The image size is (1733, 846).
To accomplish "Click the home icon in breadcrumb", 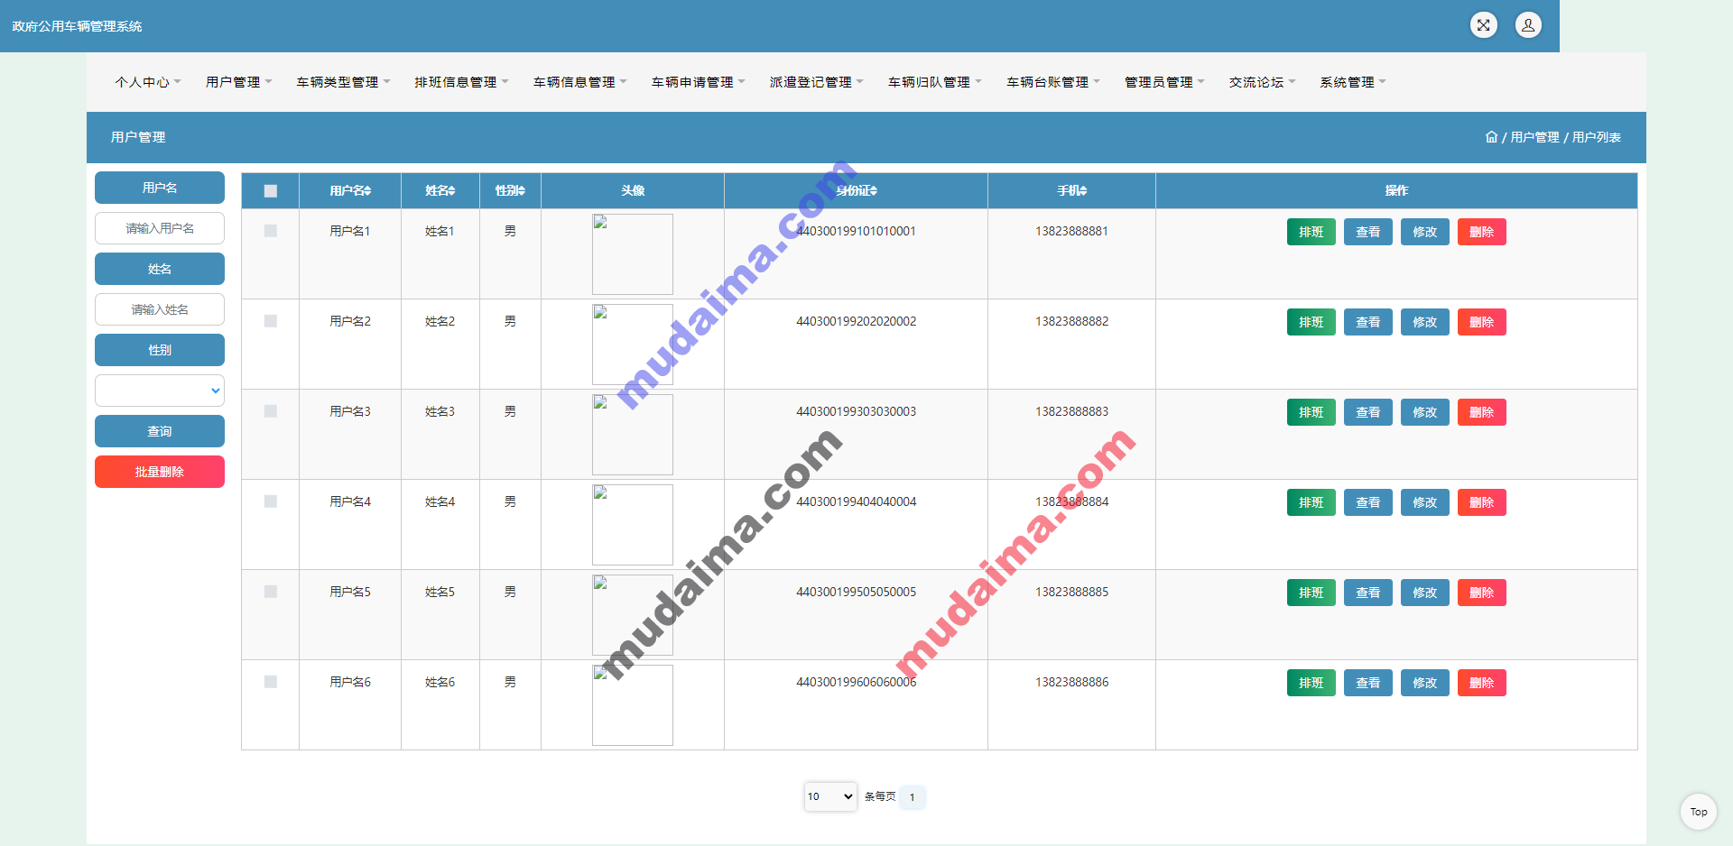I will click(x=1491, y=137).
